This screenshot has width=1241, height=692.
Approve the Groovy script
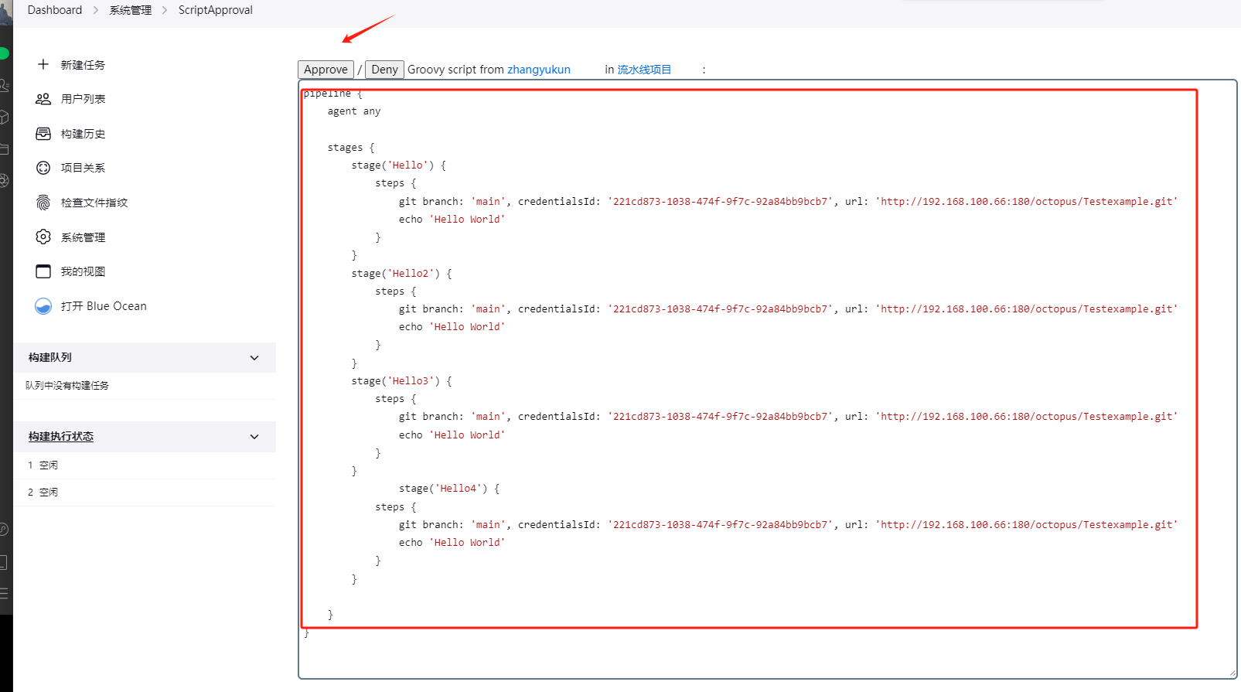(326, 70)
